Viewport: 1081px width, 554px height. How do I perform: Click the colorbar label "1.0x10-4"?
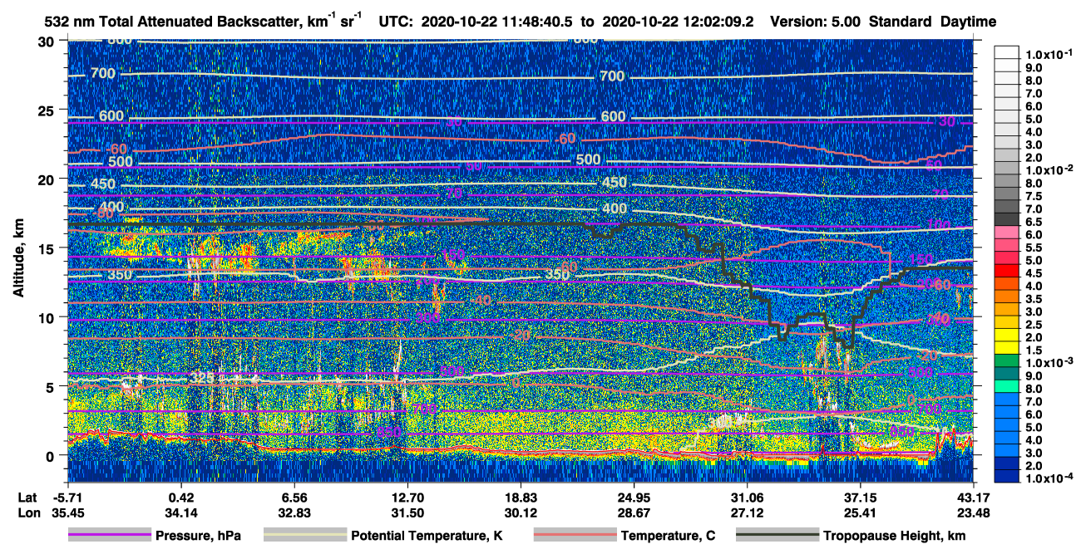[1049, 478]
